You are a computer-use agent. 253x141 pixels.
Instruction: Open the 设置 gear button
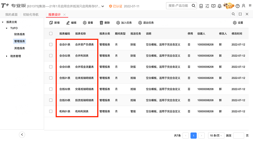point(238,23)
